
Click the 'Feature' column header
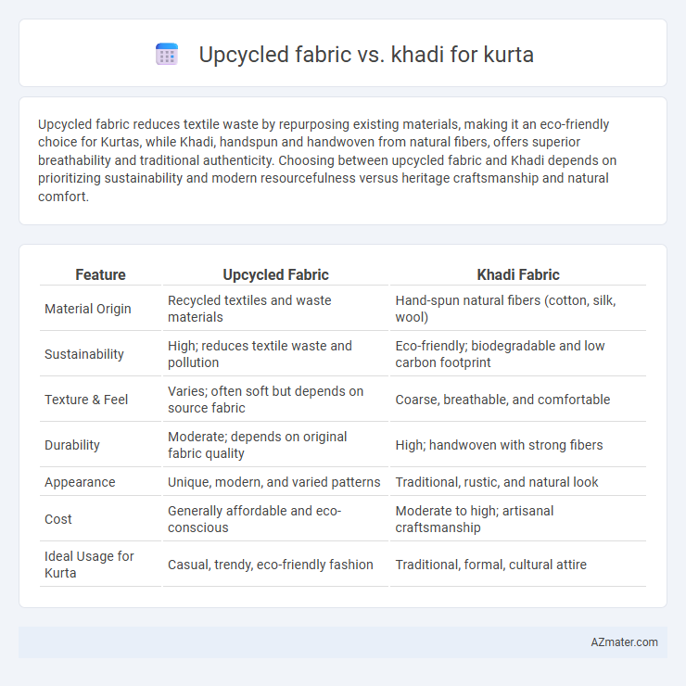click(x=100, y=274)
